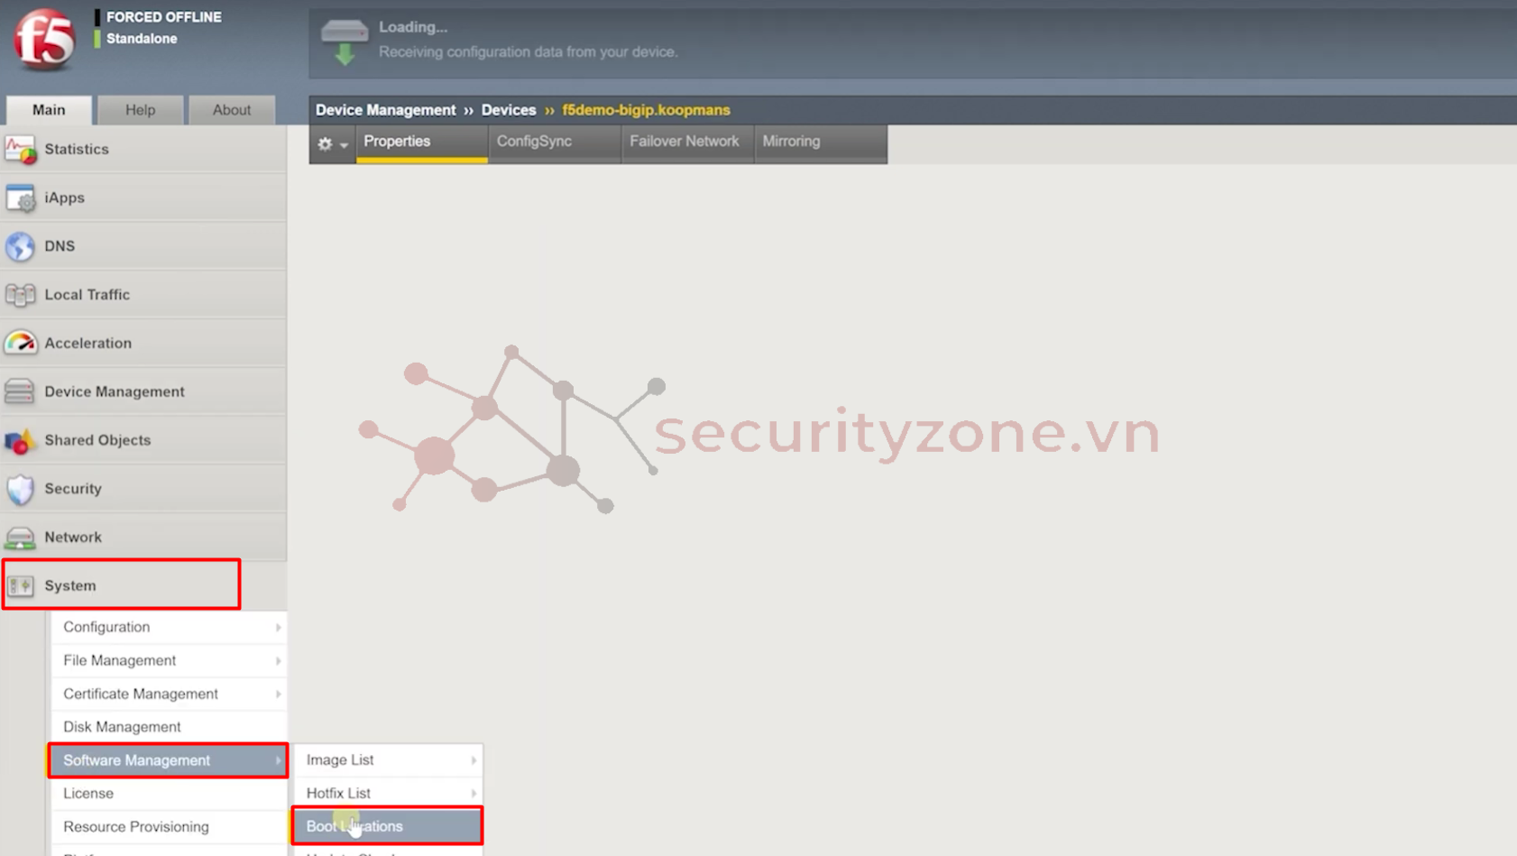Expand the Certificate Management submenu arrow
The image size is (1517, 856).
tap(278, 695)
